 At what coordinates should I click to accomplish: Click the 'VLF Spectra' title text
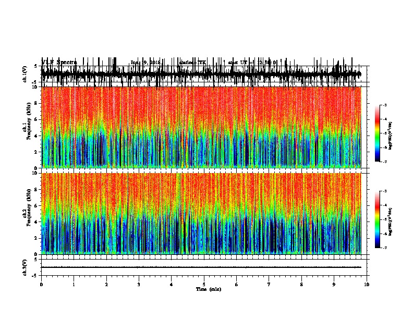coord(59,62)
